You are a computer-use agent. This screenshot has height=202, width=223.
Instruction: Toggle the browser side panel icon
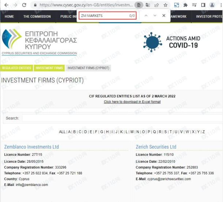[203, 5]
